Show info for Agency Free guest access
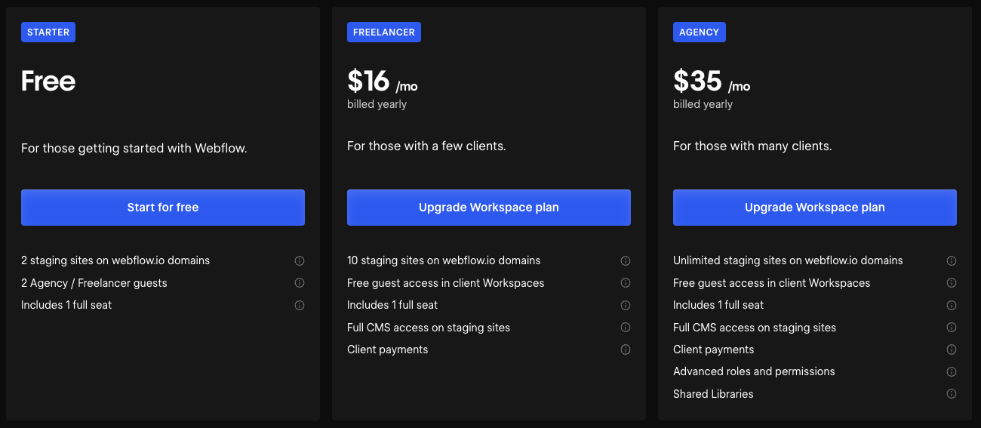The image size is (981, 428). [x=952, y=283]
